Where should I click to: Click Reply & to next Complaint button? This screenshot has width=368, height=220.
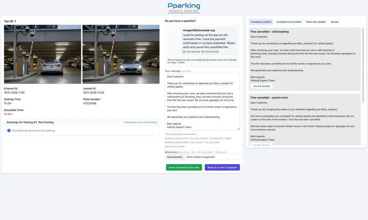tap(222, 167)
